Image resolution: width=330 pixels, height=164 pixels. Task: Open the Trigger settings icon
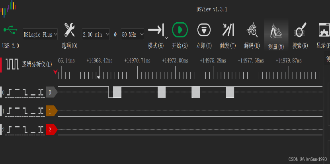point(228,30)
